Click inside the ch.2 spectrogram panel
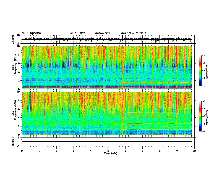The image size is (219, 169). point(107,113)
